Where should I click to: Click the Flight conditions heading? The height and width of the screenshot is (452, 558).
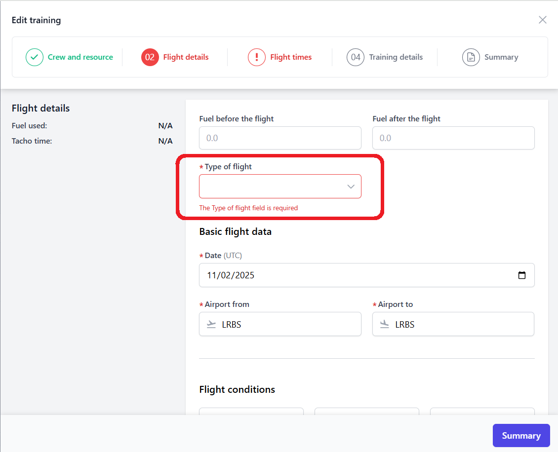(x=237, y=389)
